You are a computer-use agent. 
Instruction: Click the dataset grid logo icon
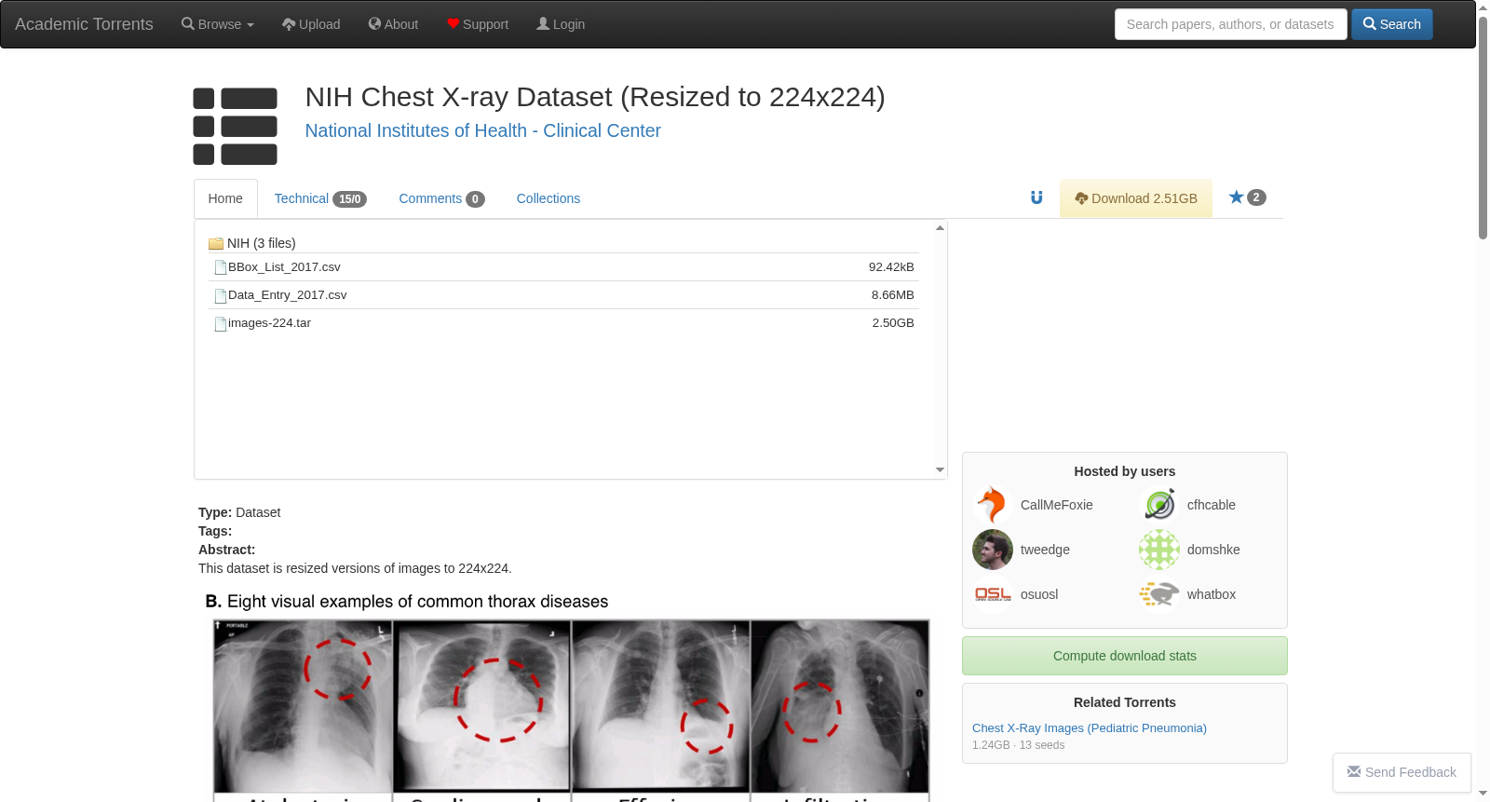click(235, 126)
